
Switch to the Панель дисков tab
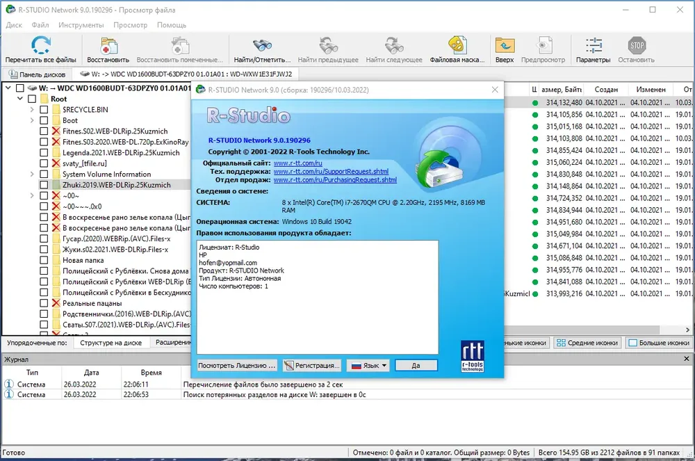pos(38,74)
